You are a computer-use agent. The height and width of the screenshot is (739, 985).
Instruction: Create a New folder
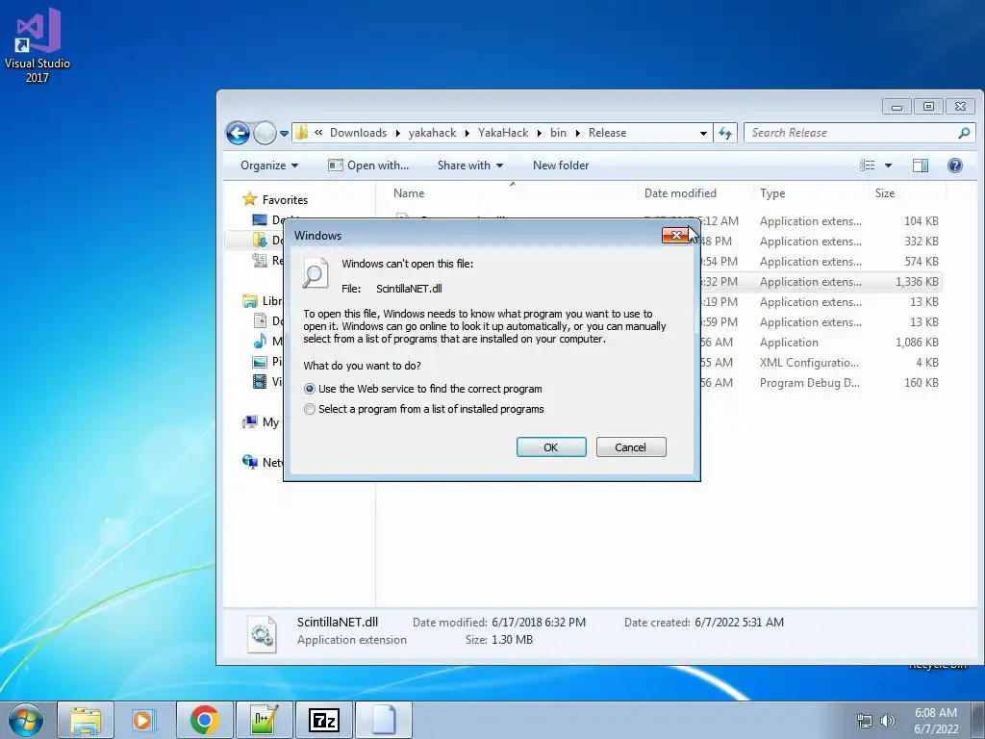click(561, 166)
